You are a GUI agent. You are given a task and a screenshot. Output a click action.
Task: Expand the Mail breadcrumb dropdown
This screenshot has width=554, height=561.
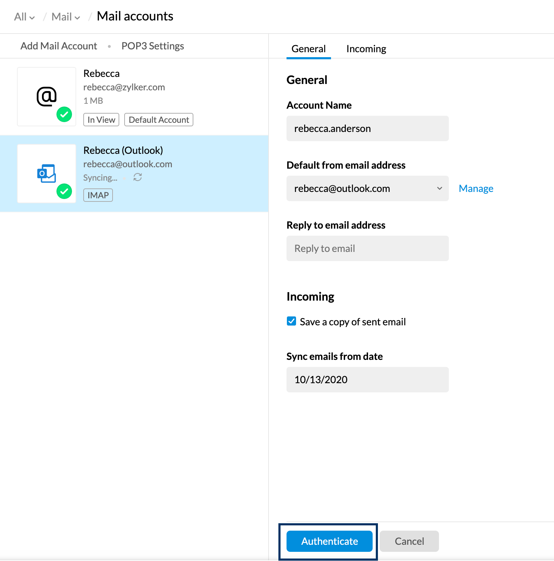pyautogui.click(x=66, y=17)
